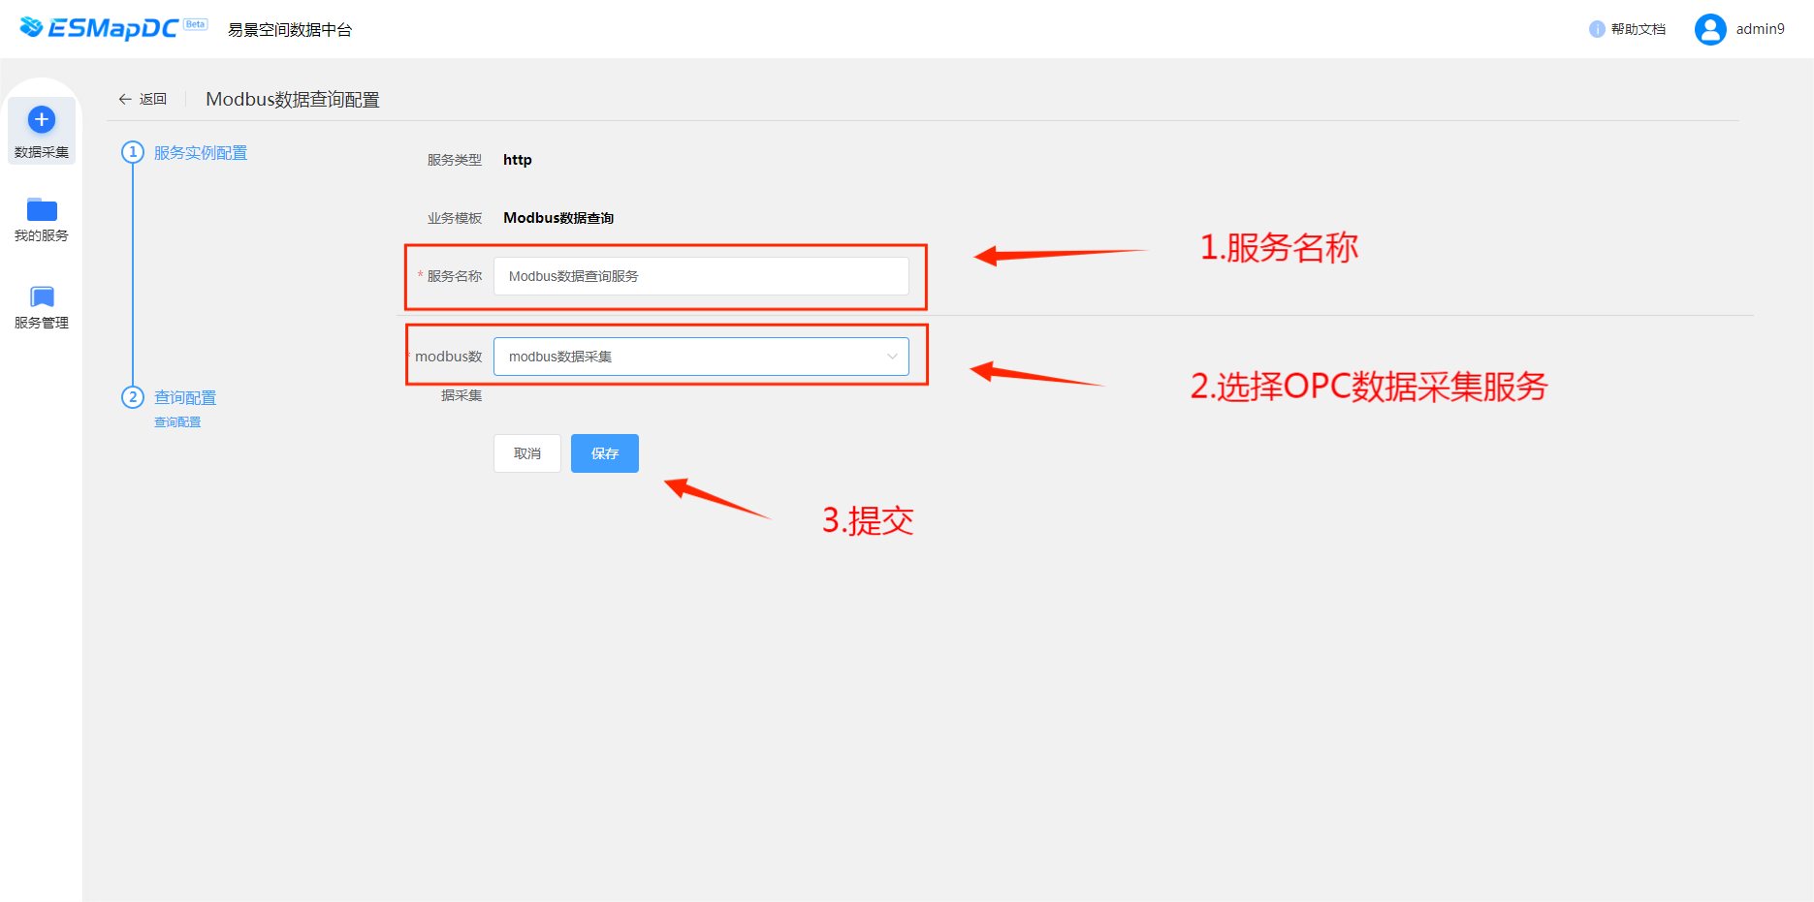
Task: Open 服务管理 sidebar icon
Action: click(x=42, y=296)
